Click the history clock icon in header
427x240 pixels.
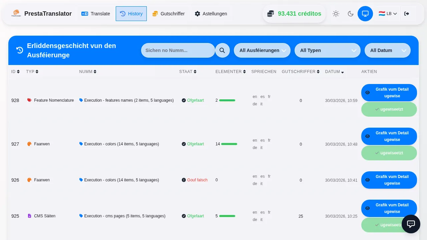click(x=20, y=50)
